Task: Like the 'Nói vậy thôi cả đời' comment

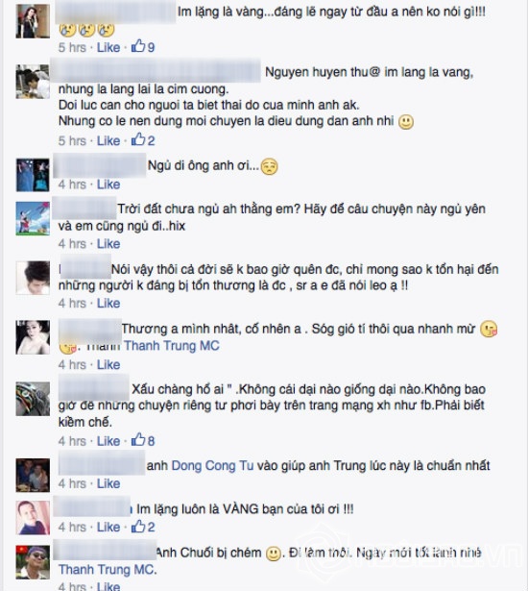Action: pos(108,303)
